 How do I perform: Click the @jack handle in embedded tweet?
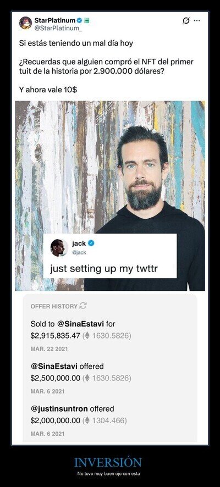click(x=79, y=252)
